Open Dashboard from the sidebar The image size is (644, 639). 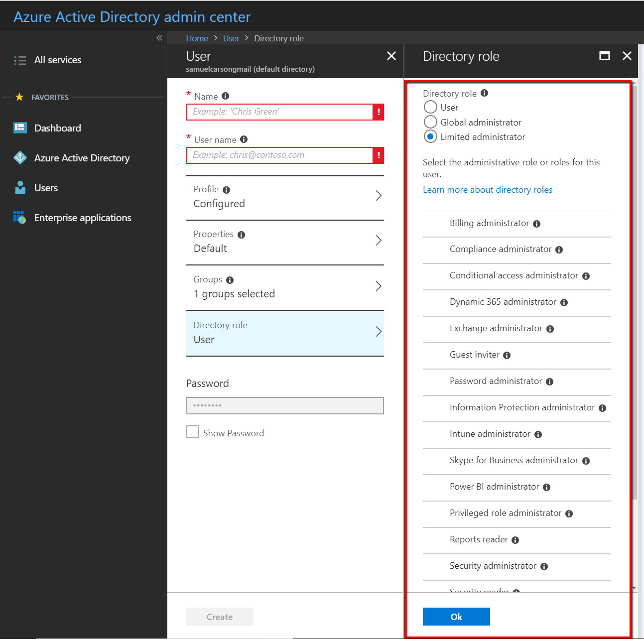(x=57, y=128)
